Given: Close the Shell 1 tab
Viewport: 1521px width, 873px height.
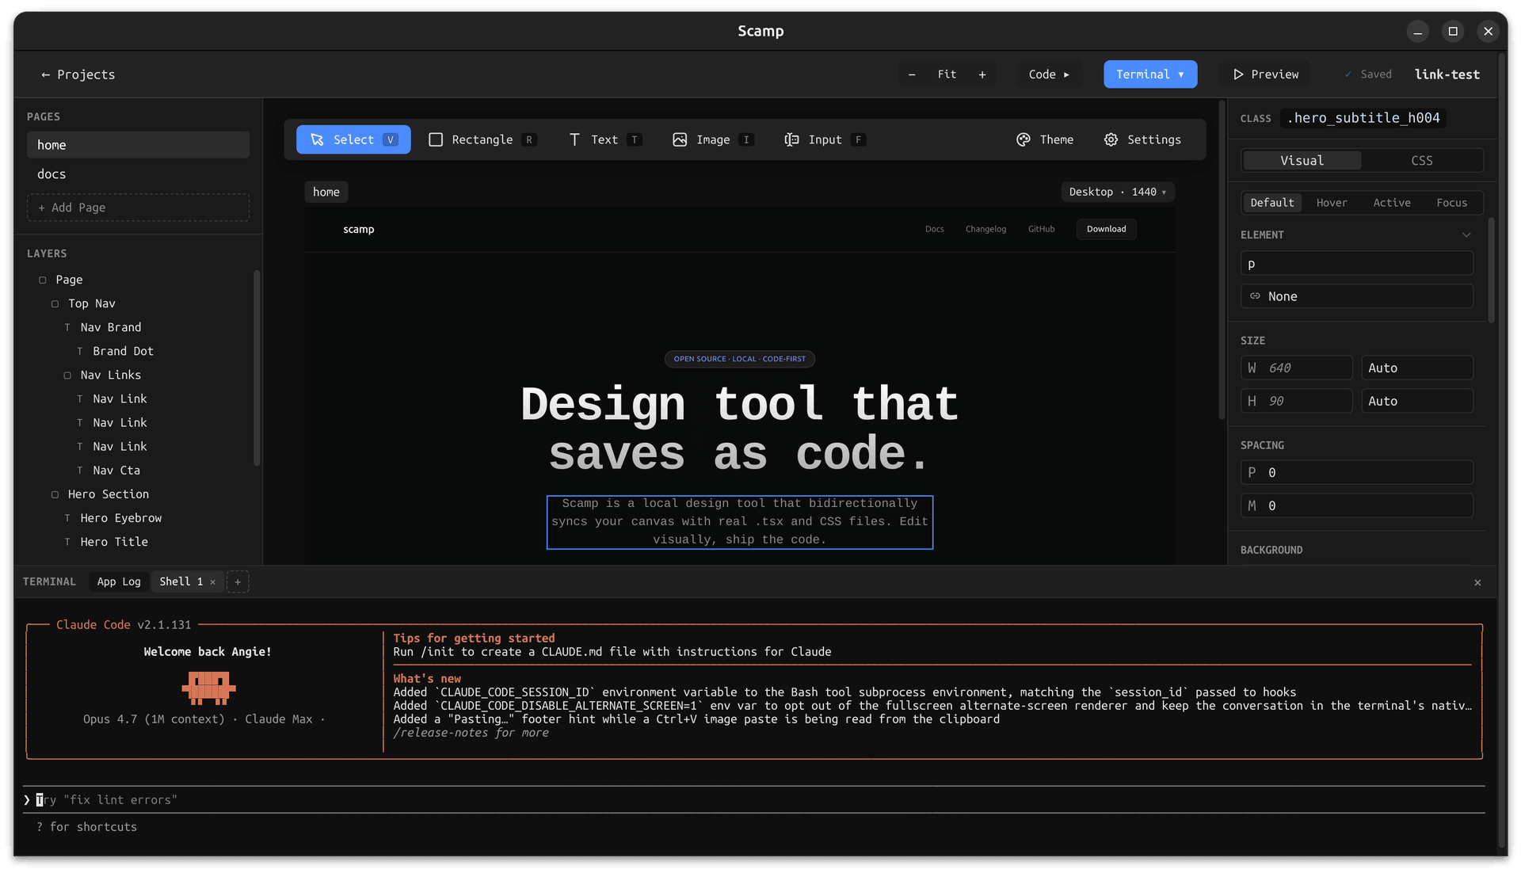Looking at the screenshot, I should (x=212, y=582).
